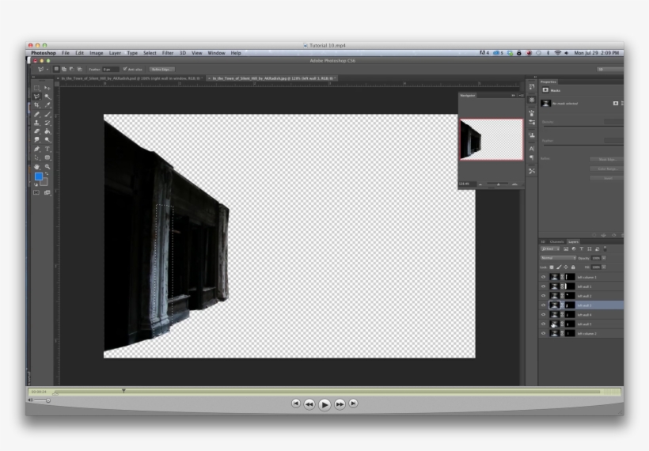649x451 pixels.
Task: Open the History panel icon
Action: click(532, 86)
